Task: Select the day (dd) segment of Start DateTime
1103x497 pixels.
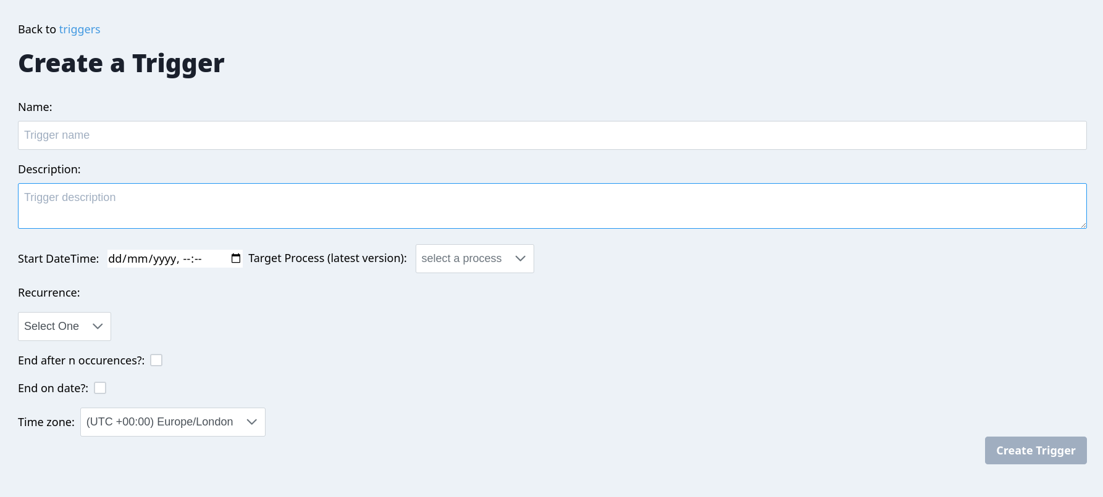Action: 115,259
